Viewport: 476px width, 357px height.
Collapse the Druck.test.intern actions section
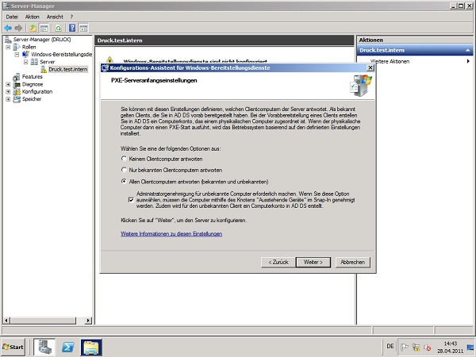tap(468, 51)
